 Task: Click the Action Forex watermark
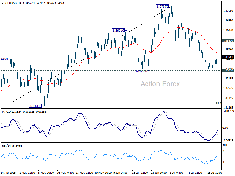[160, 84]
